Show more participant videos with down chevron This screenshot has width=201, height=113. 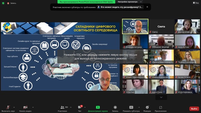coord(161,97)
